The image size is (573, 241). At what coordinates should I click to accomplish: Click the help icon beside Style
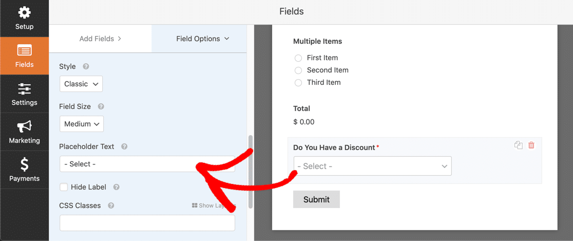point(86,67)
